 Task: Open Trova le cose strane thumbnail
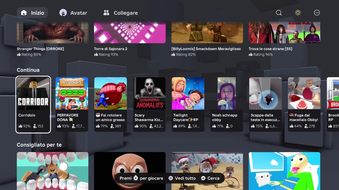[284, 32]
